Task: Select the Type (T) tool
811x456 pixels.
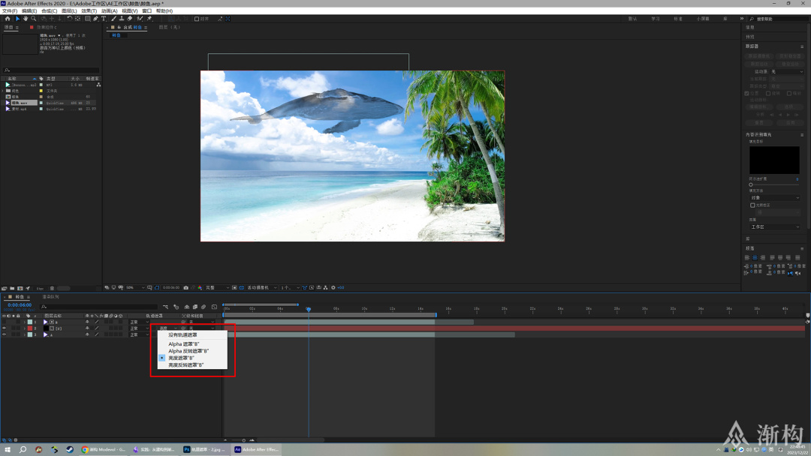Action: pyautogui.click(x=104, y=19)
